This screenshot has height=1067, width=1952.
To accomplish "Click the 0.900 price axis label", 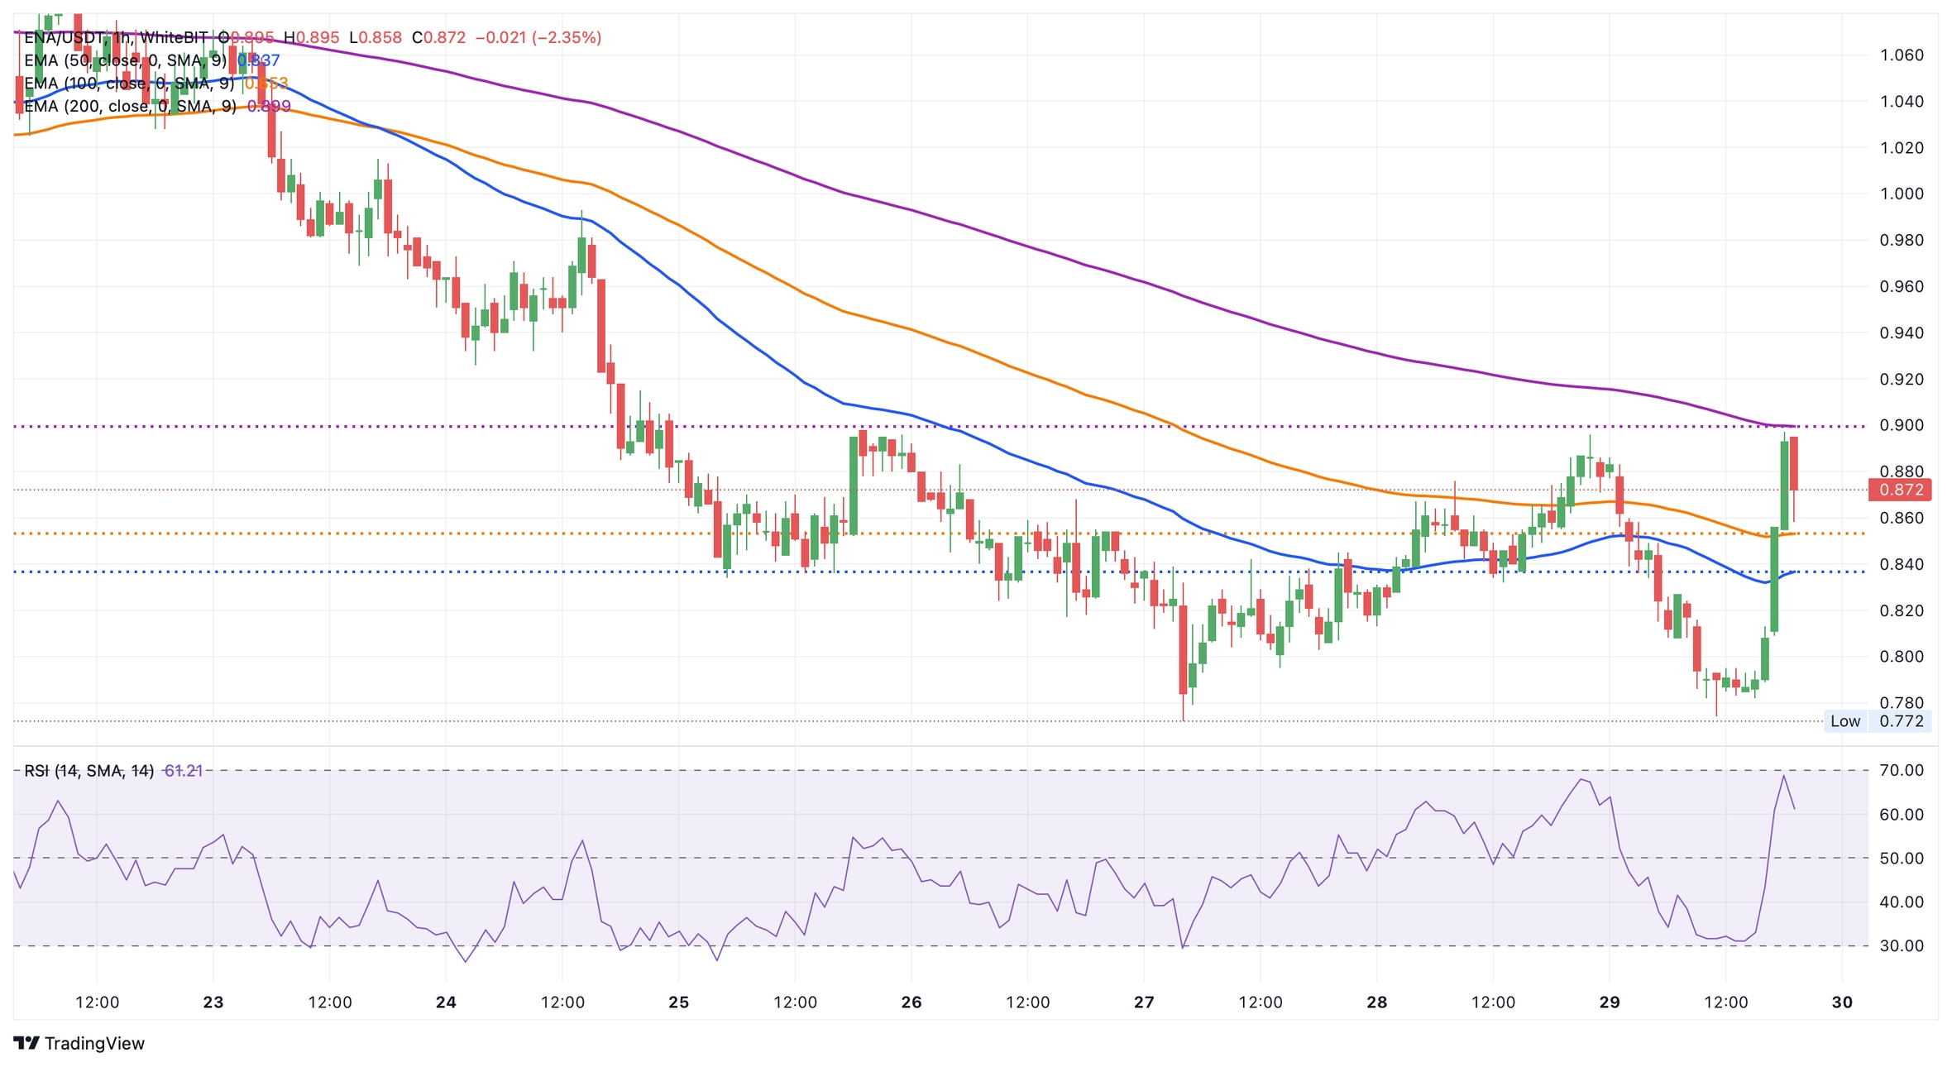I will click(x=1902, y=425).
